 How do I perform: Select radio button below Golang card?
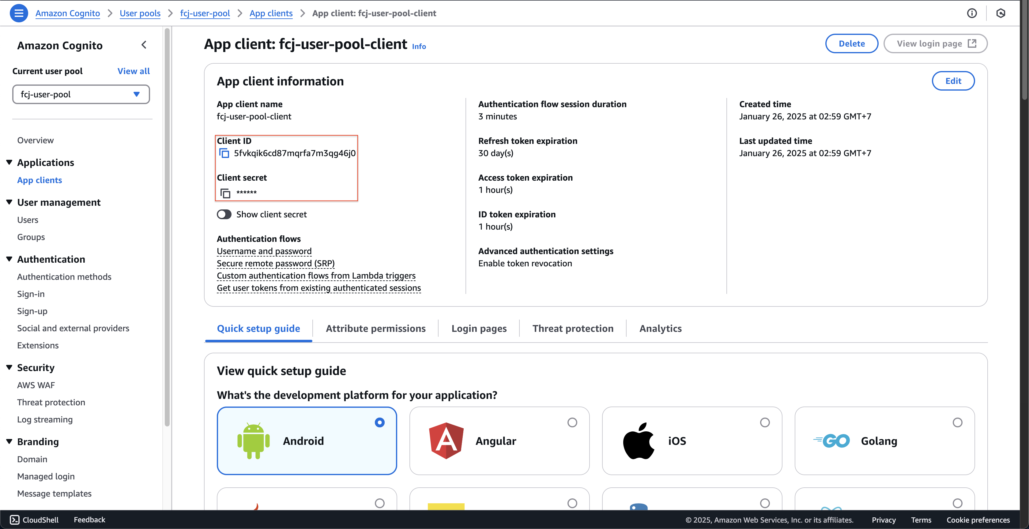tap(957, 503)
